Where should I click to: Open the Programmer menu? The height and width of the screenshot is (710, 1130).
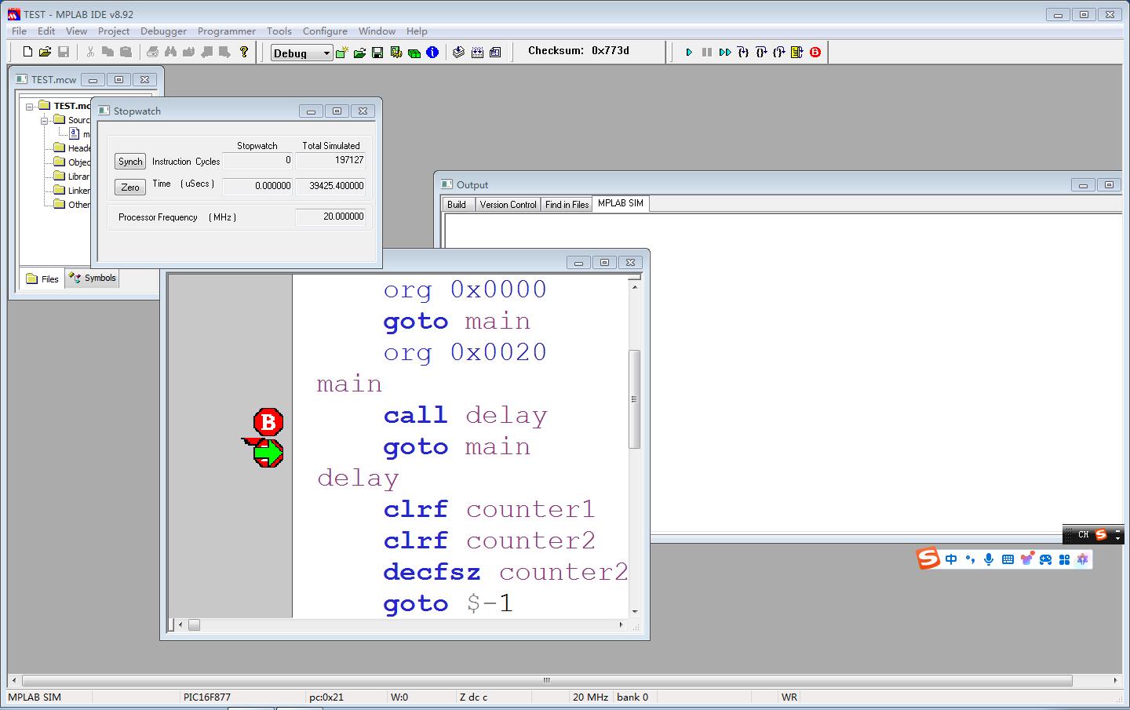point(226,31)
